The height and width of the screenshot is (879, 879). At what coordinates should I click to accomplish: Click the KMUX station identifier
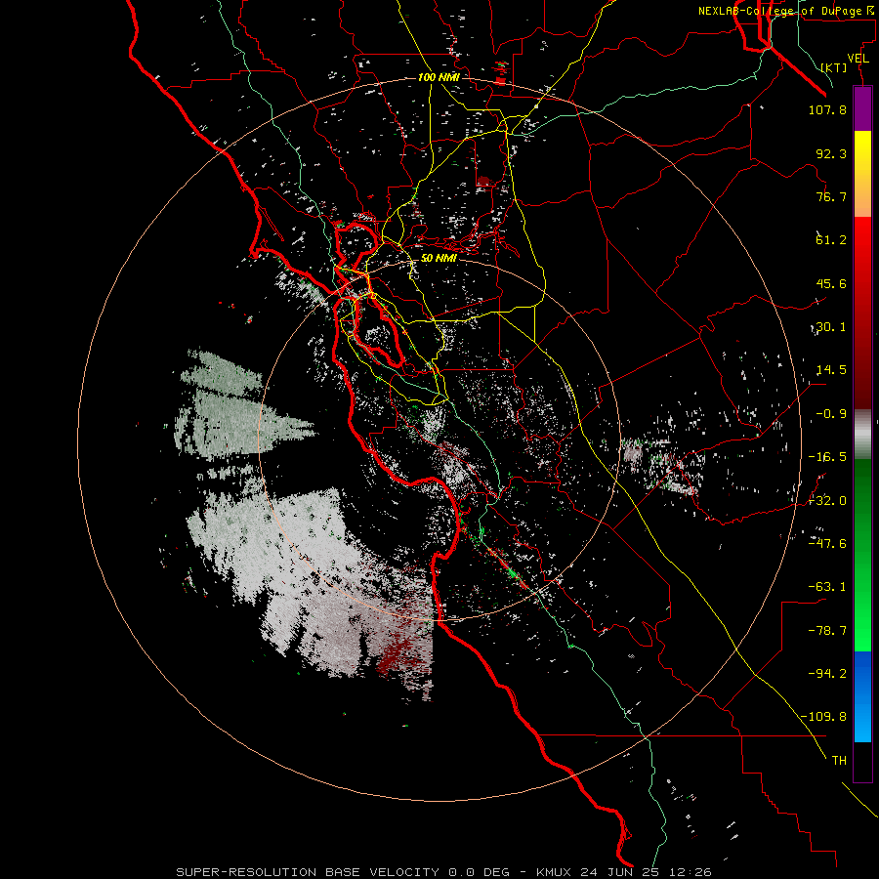554,872
